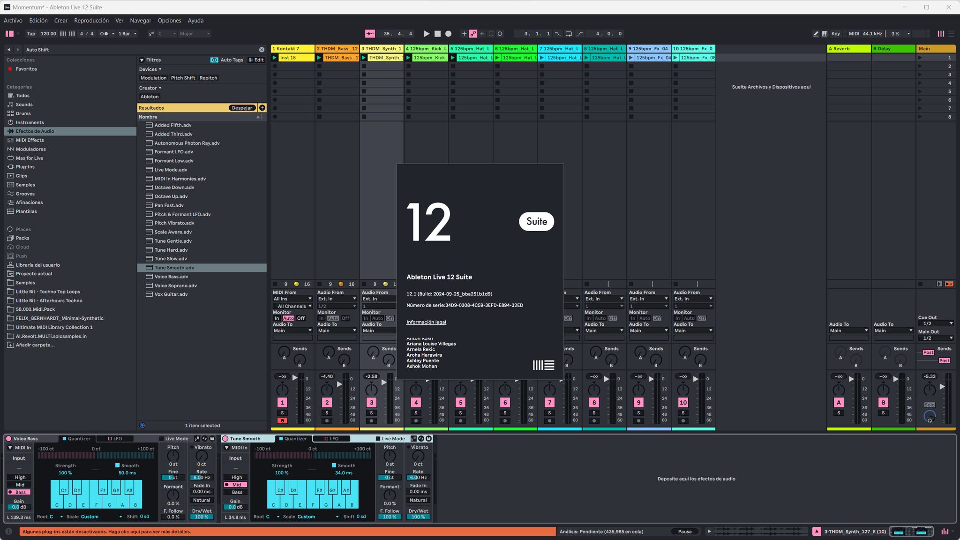This screenshot has width=960, height=540.
Task: Click the pencil Draw Mode icon
Action: (x=816, y=34)
